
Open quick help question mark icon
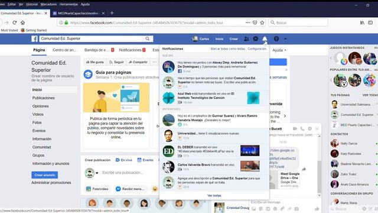click(276, 38)
